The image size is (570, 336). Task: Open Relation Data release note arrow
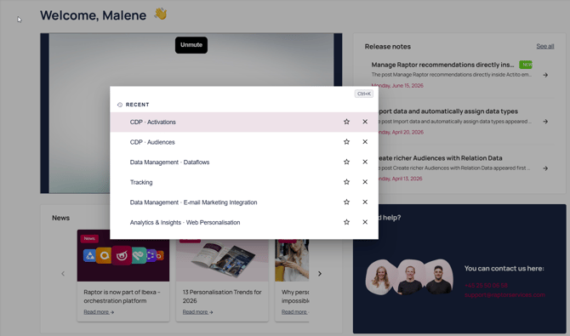pyautogui.click(x=545, y=168)
